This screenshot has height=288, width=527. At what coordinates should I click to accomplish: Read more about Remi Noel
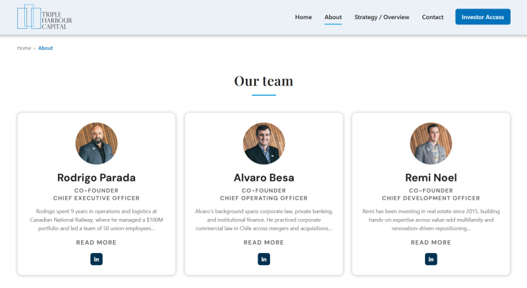click(431, 243)
